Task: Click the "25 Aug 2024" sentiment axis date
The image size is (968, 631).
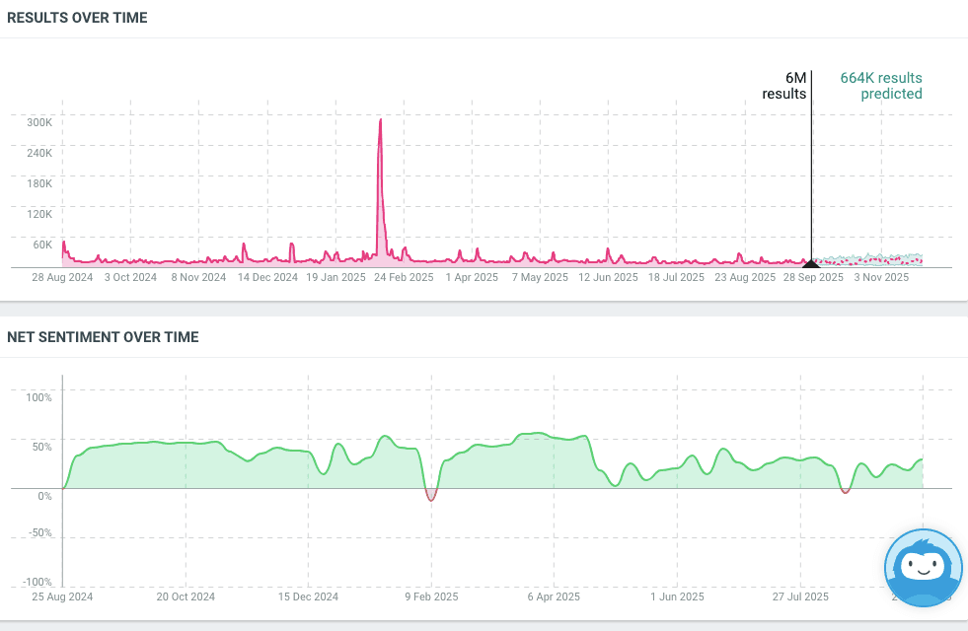Action: click(62, 597)
